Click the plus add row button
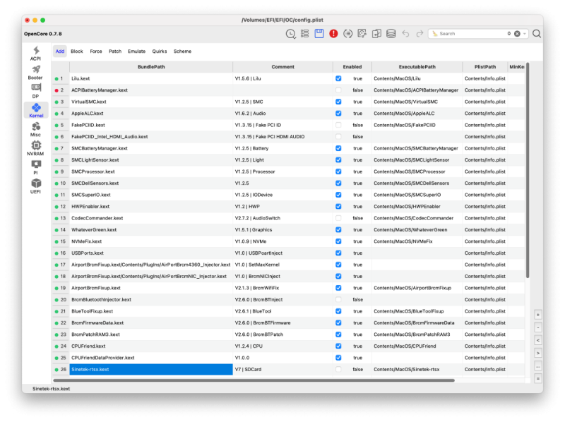 point(538,315)
